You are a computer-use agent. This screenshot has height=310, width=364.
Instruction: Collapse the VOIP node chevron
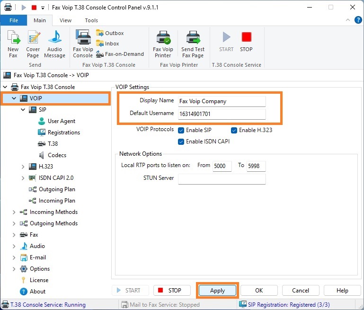14,98
